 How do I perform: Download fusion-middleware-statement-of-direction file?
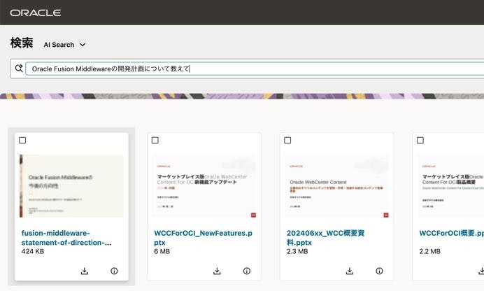click(84, 271)
